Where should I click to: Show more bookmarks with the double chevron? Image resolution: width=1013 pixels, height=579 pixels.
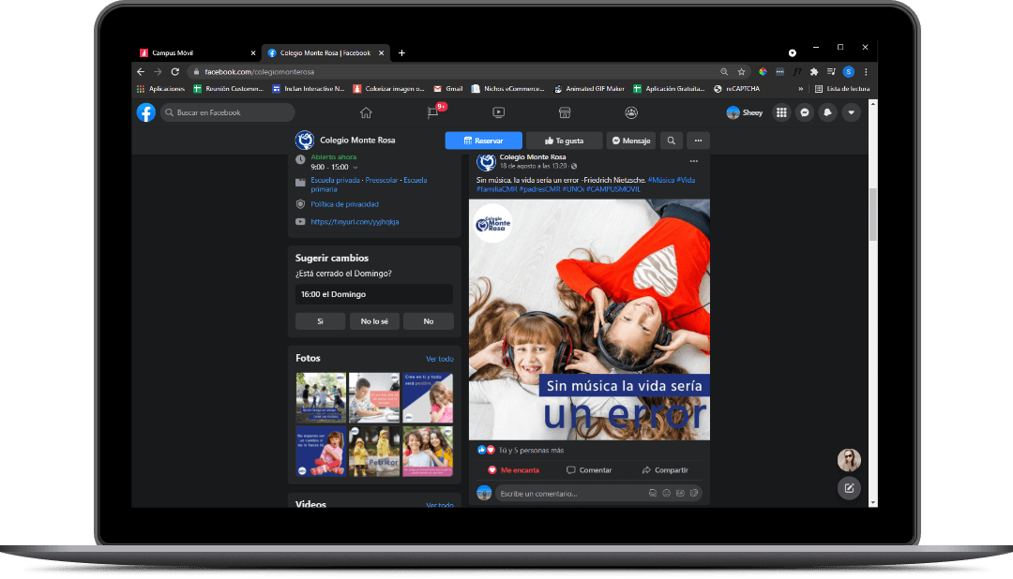pyautogui.click(x=801, y=89)
